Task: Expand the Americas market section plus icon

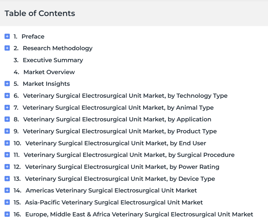Action: click(x=7, y=190)
